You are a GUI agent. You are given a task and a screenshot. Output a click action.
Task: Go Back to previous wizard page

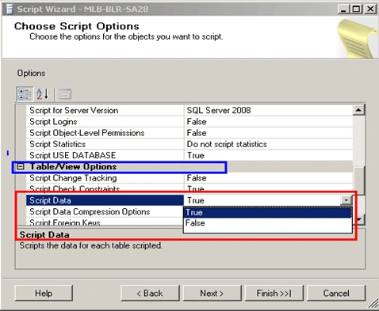150,293
